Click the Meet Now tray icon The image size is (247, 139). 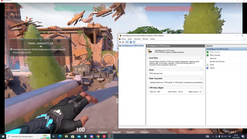pyautogui.click(x=216, y=136)
